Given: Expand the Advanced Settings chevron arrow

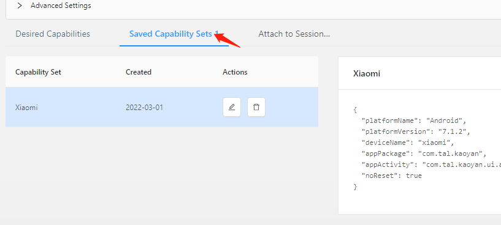Looking at the screenshot, I should click(x=20, y=6).
